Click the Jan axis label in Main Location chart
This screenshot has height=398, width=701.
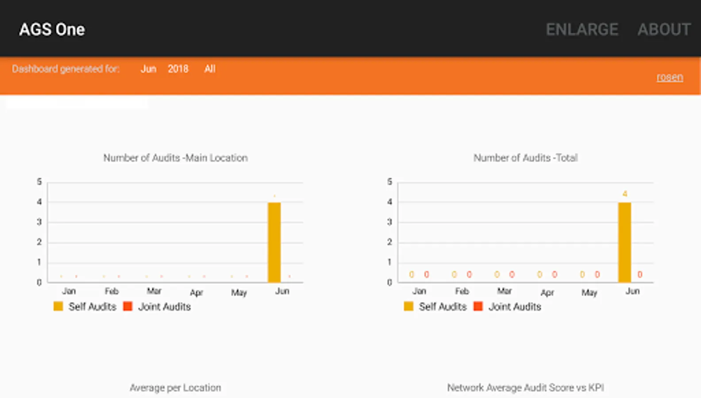(x=69, y=291)
